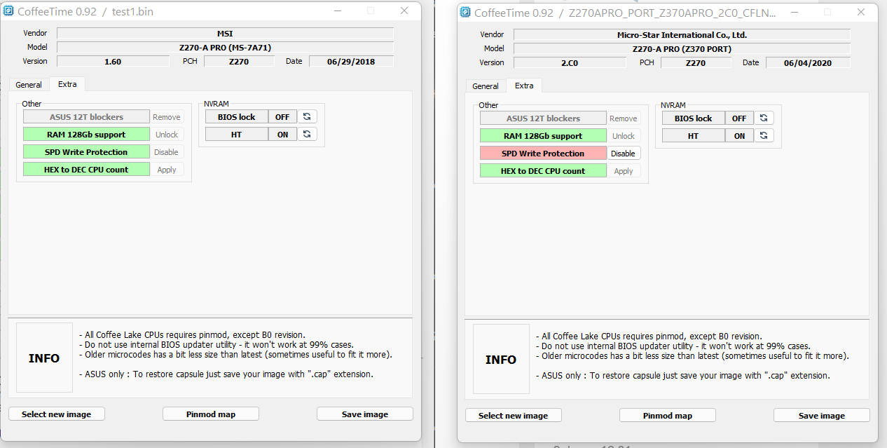Click HT refresh icon in test1.bin window
This screenshot has height=448, width=887.
pos(307,135)
